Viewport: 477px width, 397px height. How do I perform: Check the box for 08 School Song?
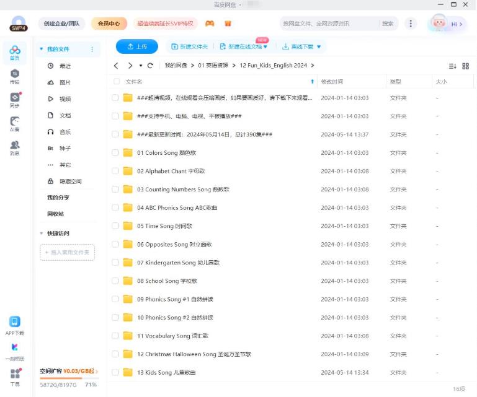click(115, 281)
